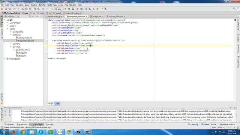
Task: Switch to MainActivity.java editor tab
Action: 55,16
